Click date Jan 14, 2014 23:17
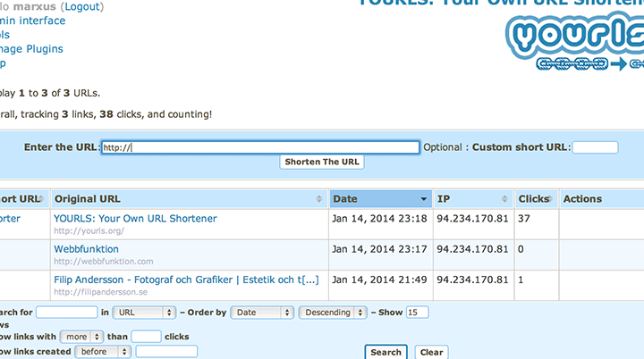644x359 pixels. coord(379,249)
